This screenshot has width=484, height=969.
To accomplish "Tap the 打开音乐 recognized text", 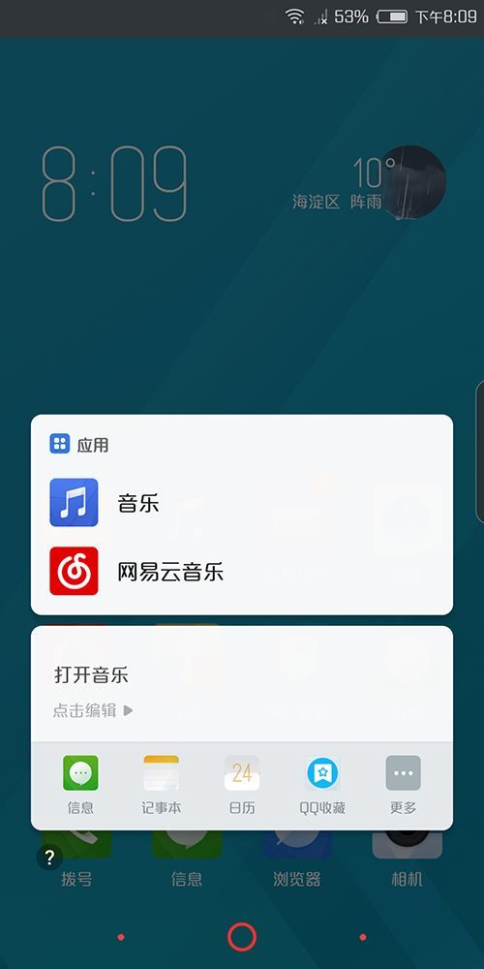I will point(91,674).
